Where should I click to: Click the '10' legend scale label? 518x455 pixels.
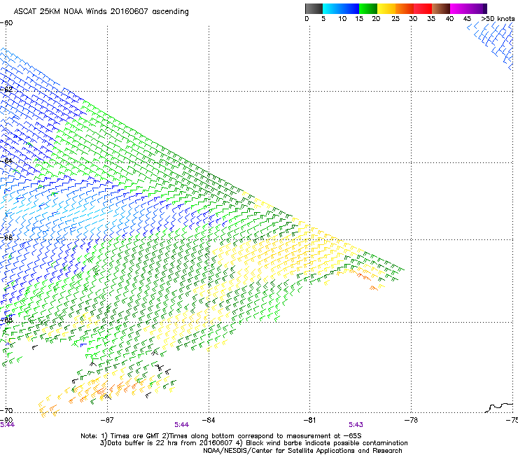pyautogui.click(x=342, y=19)
